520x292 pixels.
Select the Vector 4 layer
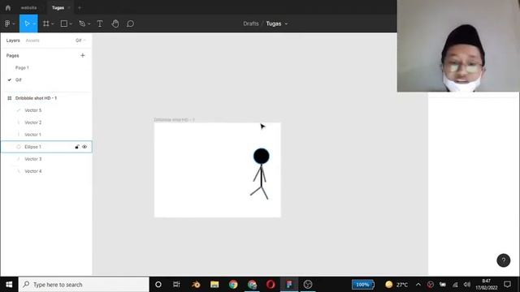click(33, 171)
